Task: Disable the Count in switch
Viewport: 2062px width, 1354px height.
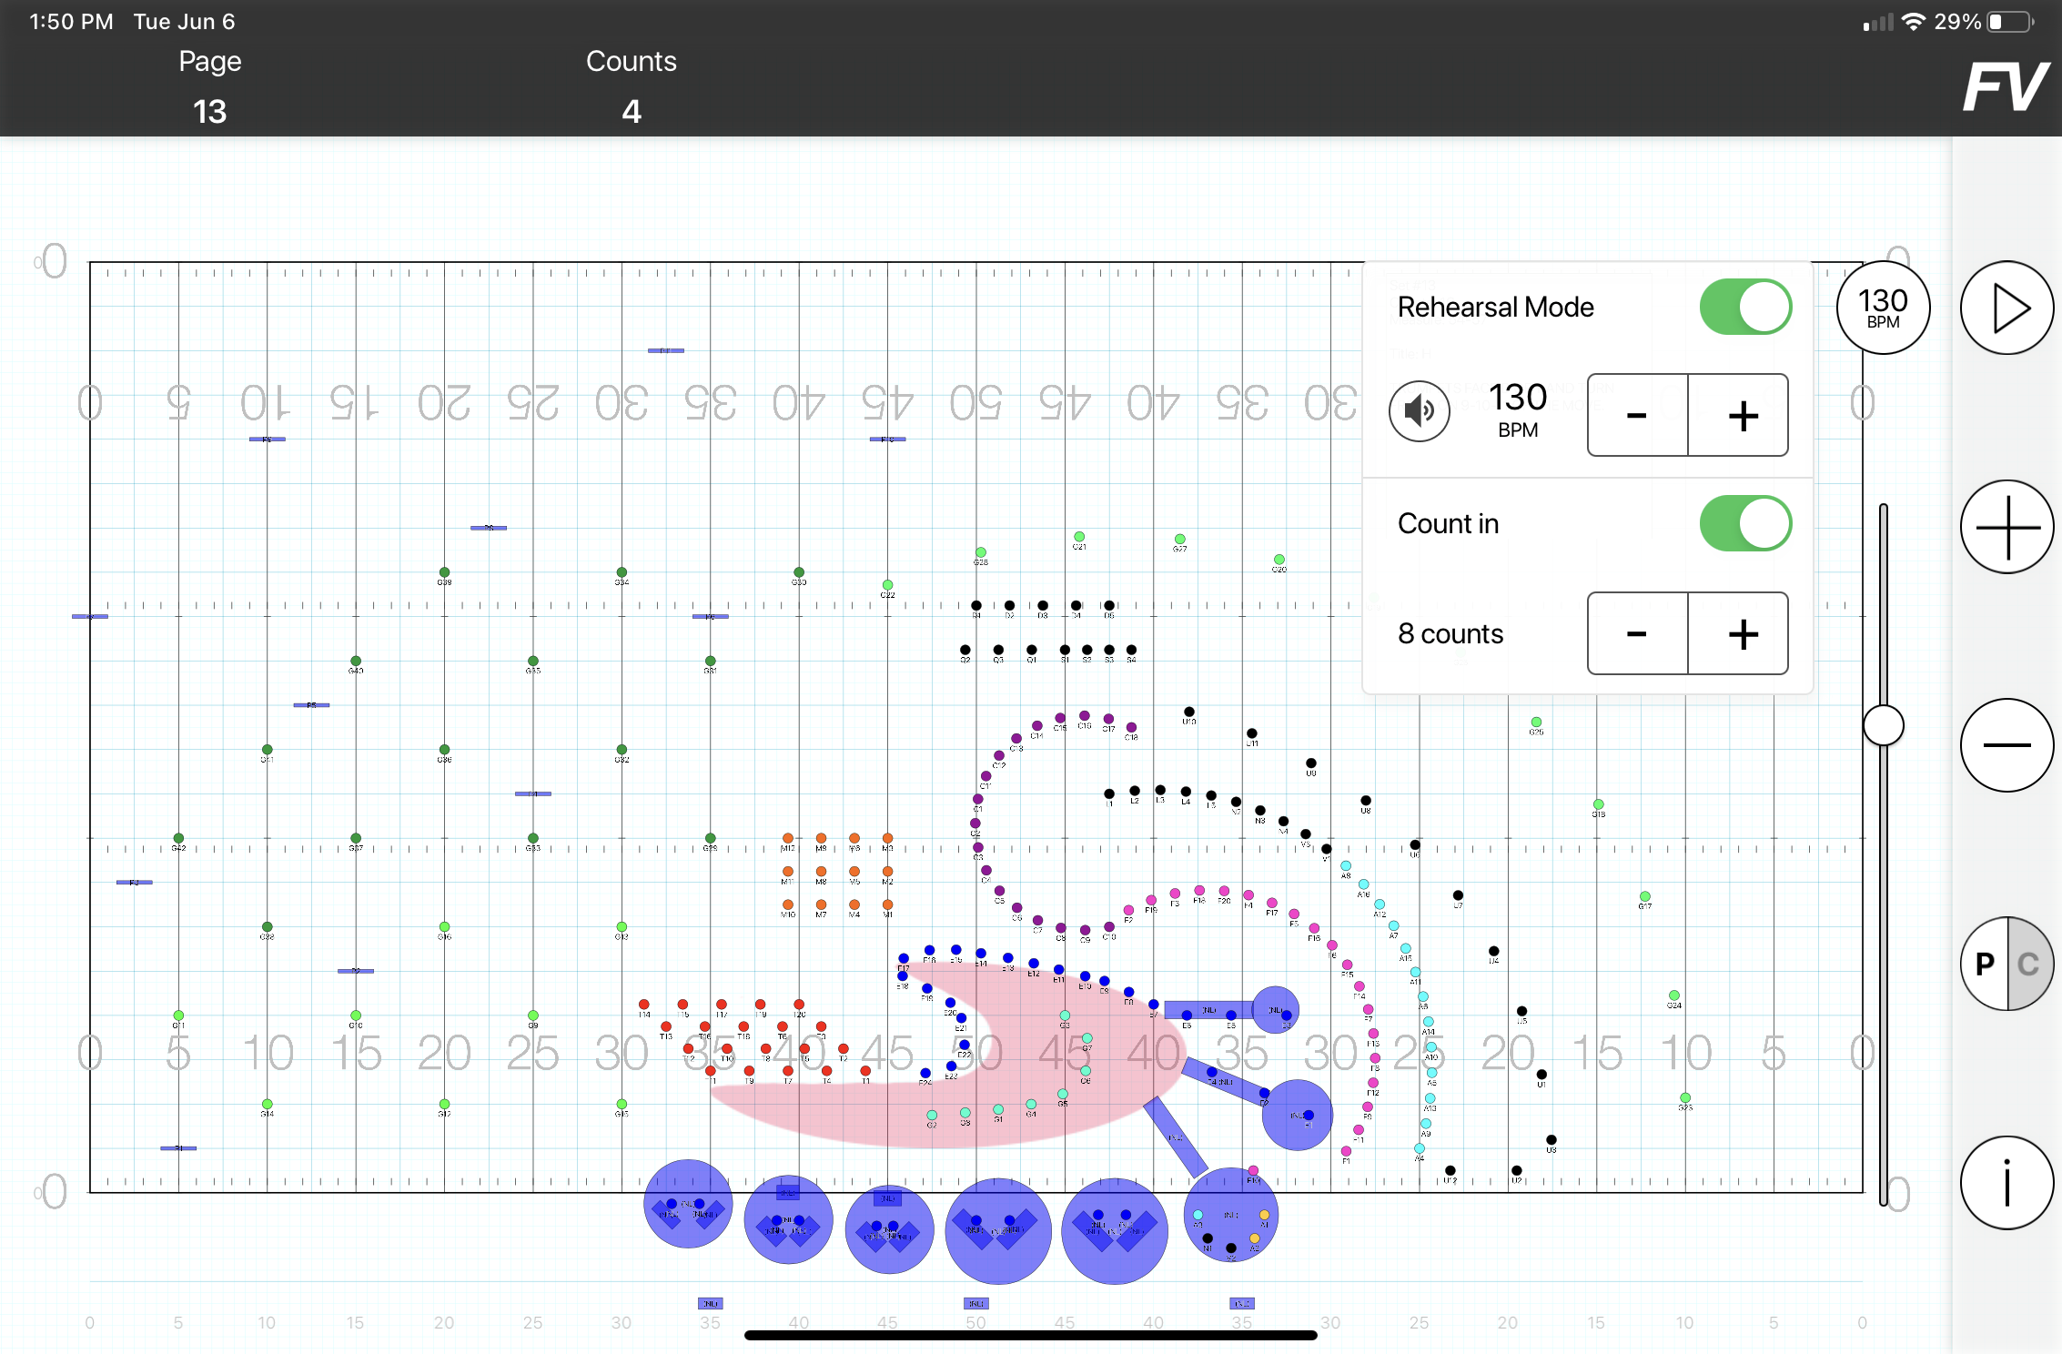Action: (1745, 523)
